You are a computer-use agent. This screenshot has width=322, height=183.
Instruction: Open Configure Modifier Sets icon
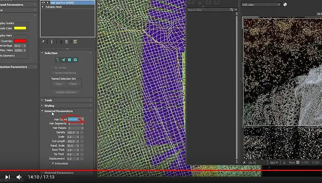75,42
